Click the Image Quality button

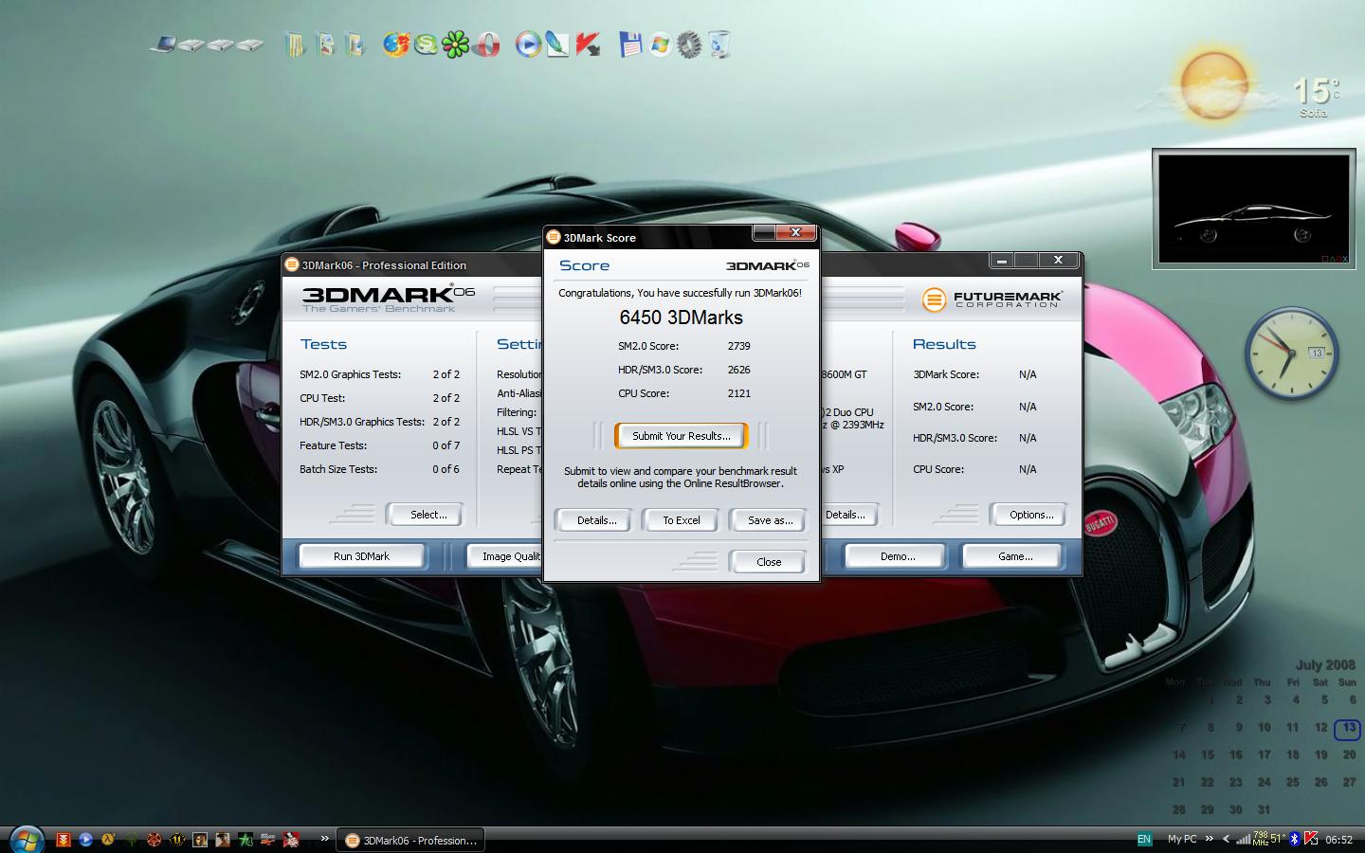click(505, 556)
